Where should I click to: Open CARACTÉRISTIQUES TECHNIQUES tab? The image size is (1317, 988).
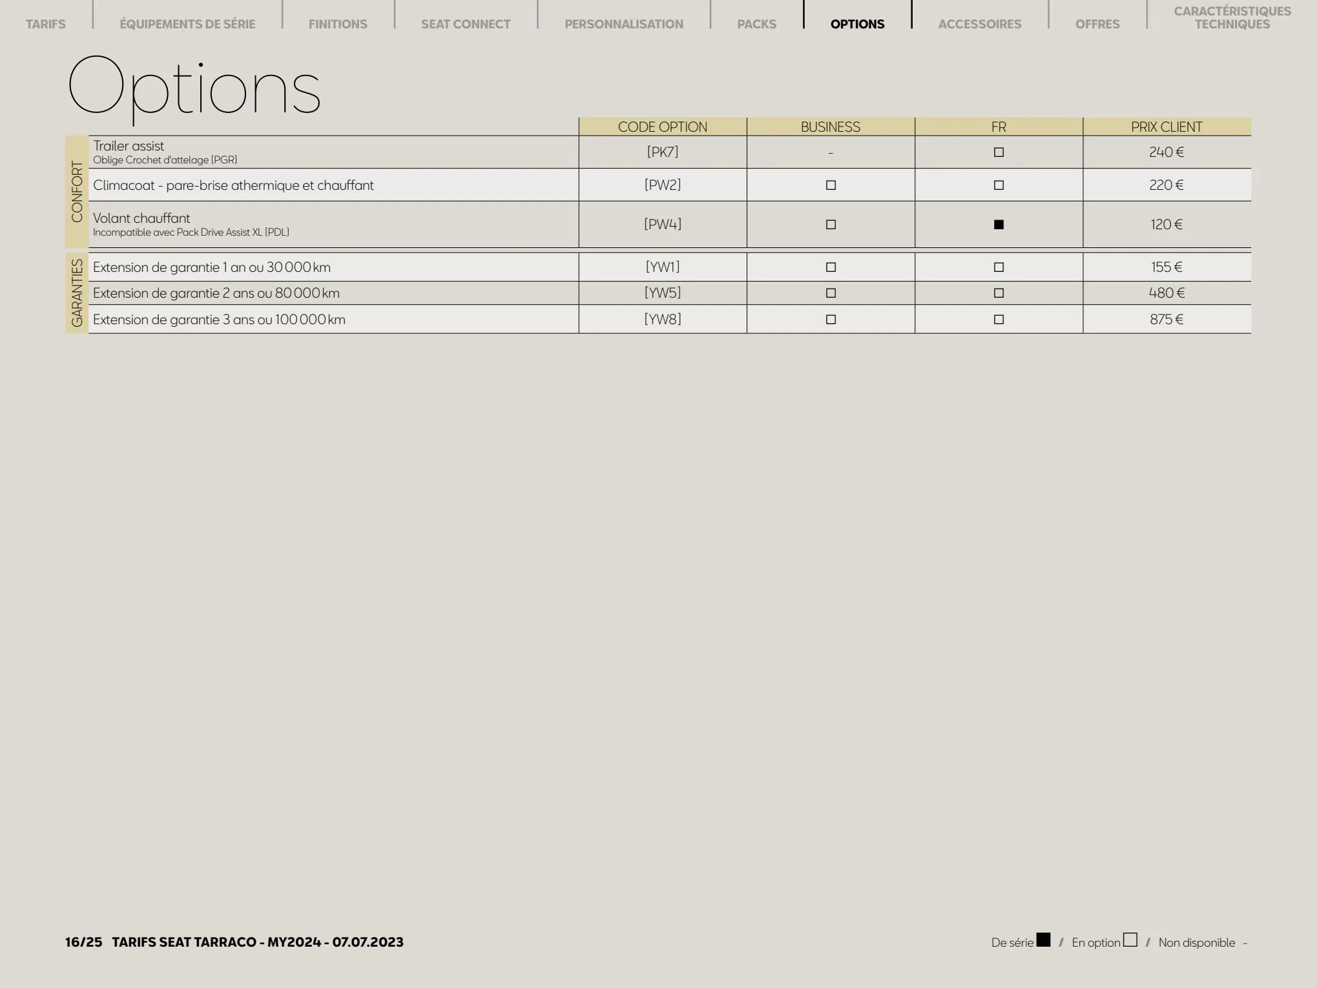(1232, 17)
